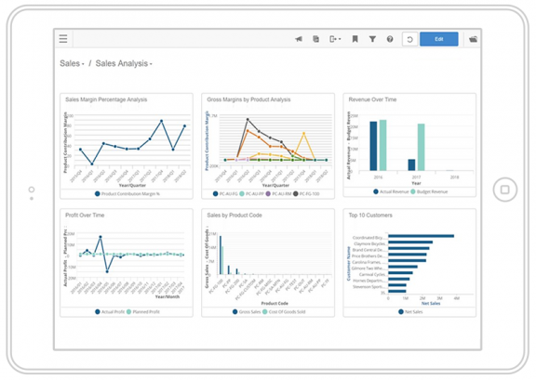Click peak point of Sales Margin line

click(161, 121)
